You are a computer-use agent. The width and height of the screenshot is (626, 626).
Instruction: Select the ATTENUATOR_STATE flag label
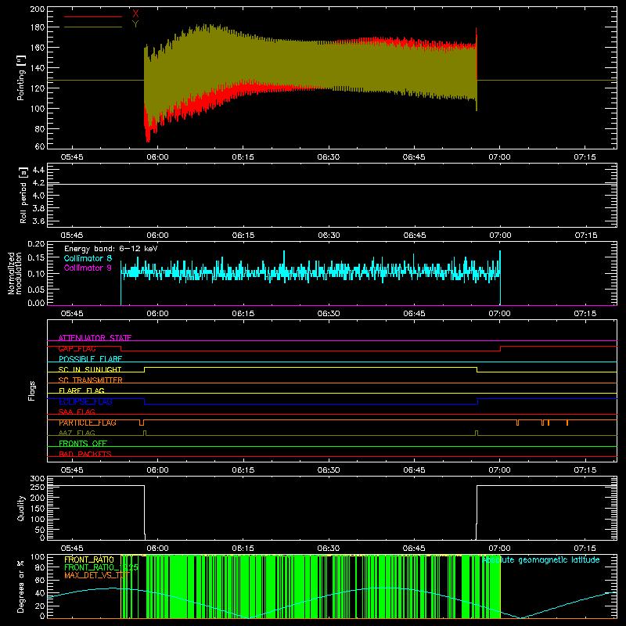[x=95, y=338]
